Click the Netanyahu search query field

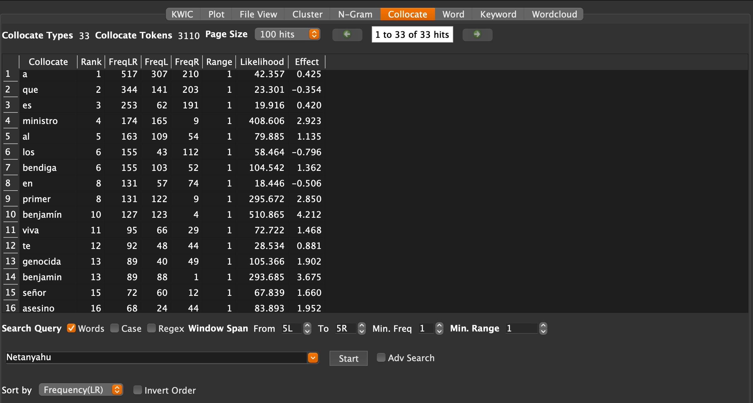(x=156, y=357)
